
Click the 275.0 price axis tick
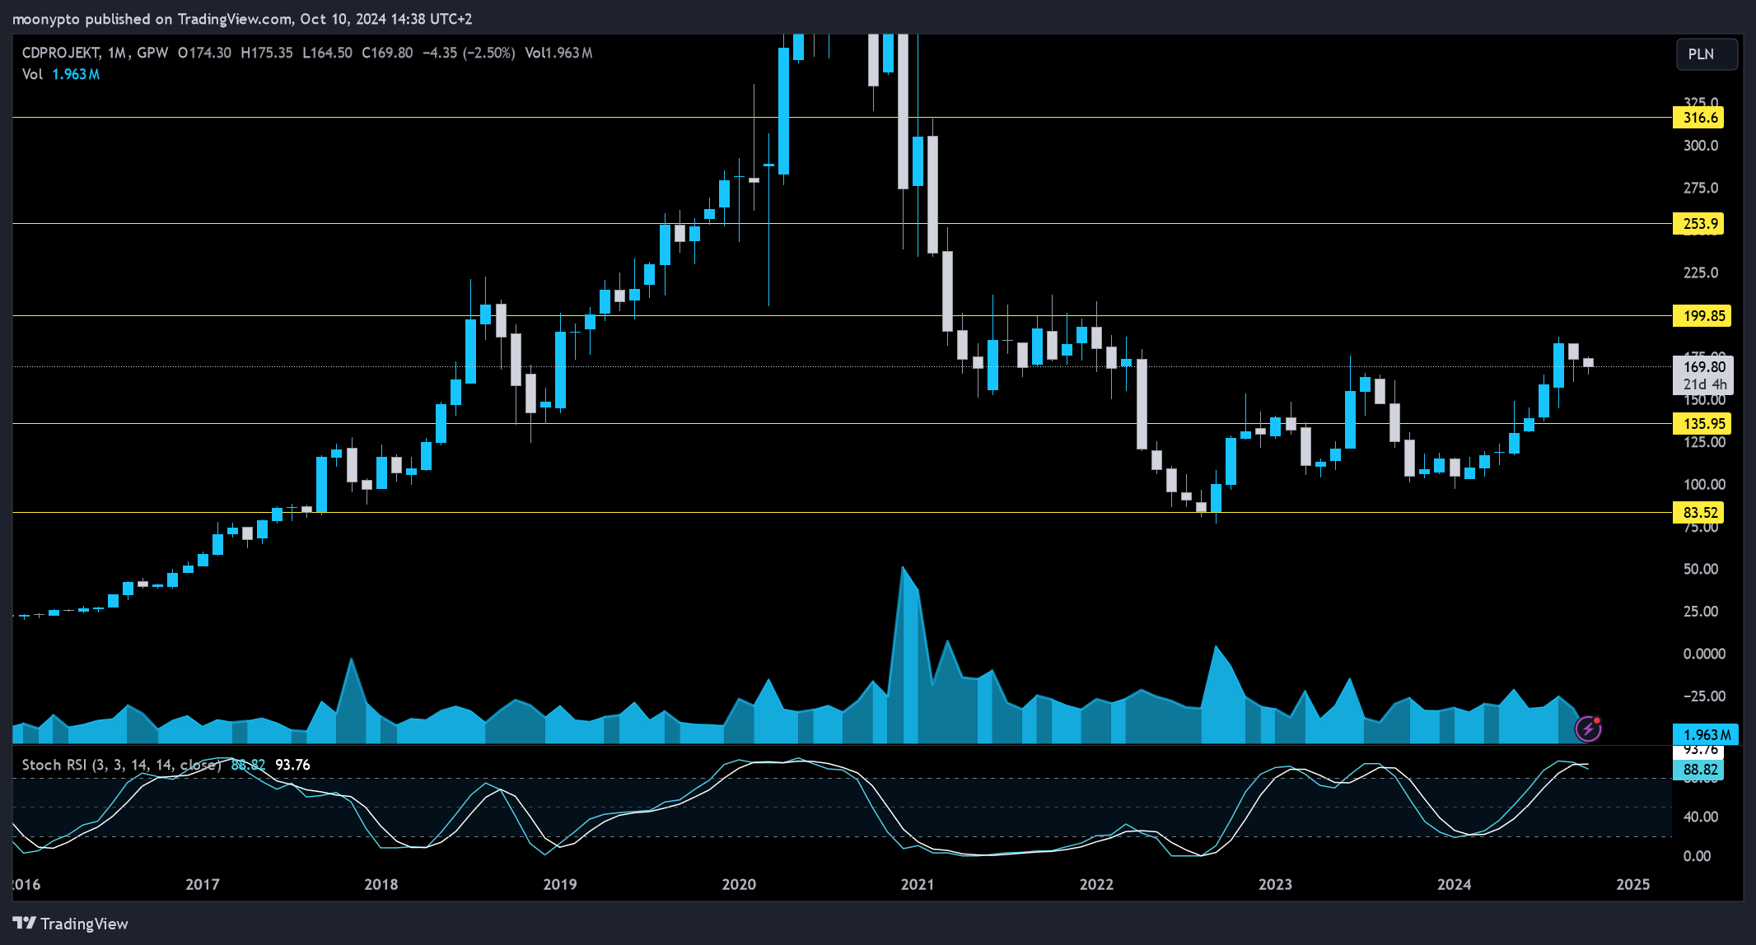coord(1701,189)
